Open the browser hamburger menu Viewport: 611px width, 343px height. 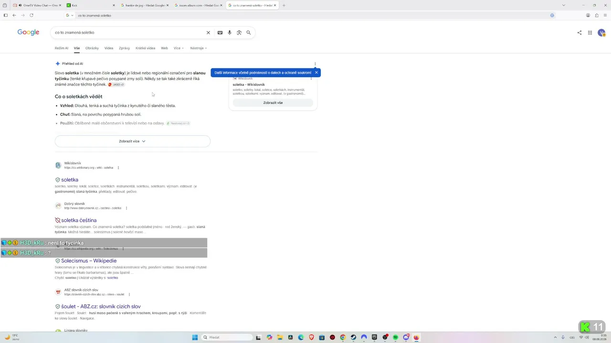click(x=605, y=15)
